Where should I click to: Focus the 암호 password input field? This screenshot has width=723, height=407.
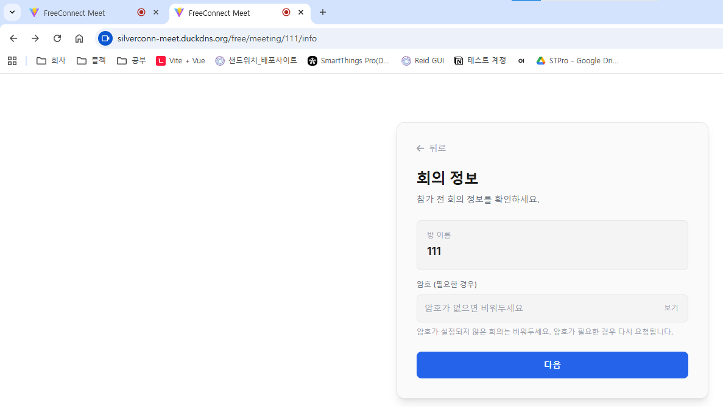point(536,308)
